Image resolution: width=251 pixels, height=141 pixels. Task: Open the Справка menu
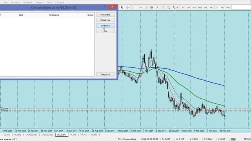tap(60, 2)
